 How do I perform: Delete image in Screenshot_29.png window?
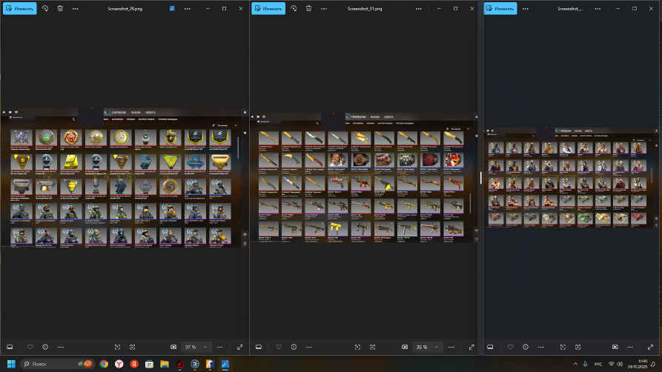60,8
